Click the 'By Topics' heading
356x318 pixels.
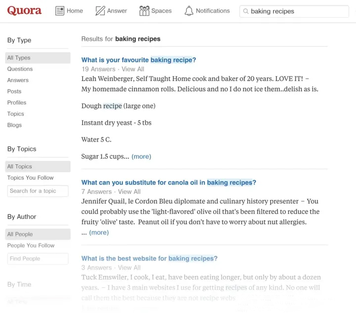[22, 149]
